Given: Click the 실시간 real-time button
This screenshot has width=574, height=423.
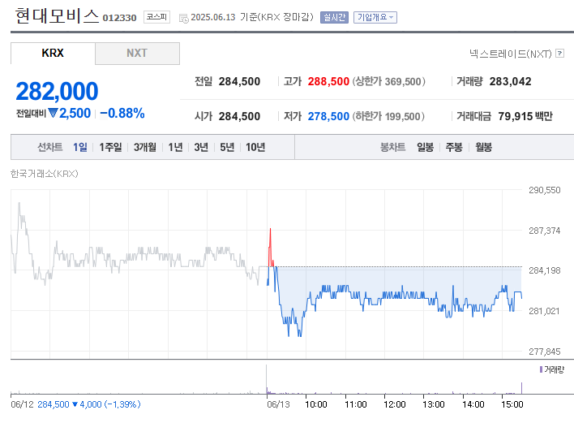Looking at the screenshot, I should (334, 17).
